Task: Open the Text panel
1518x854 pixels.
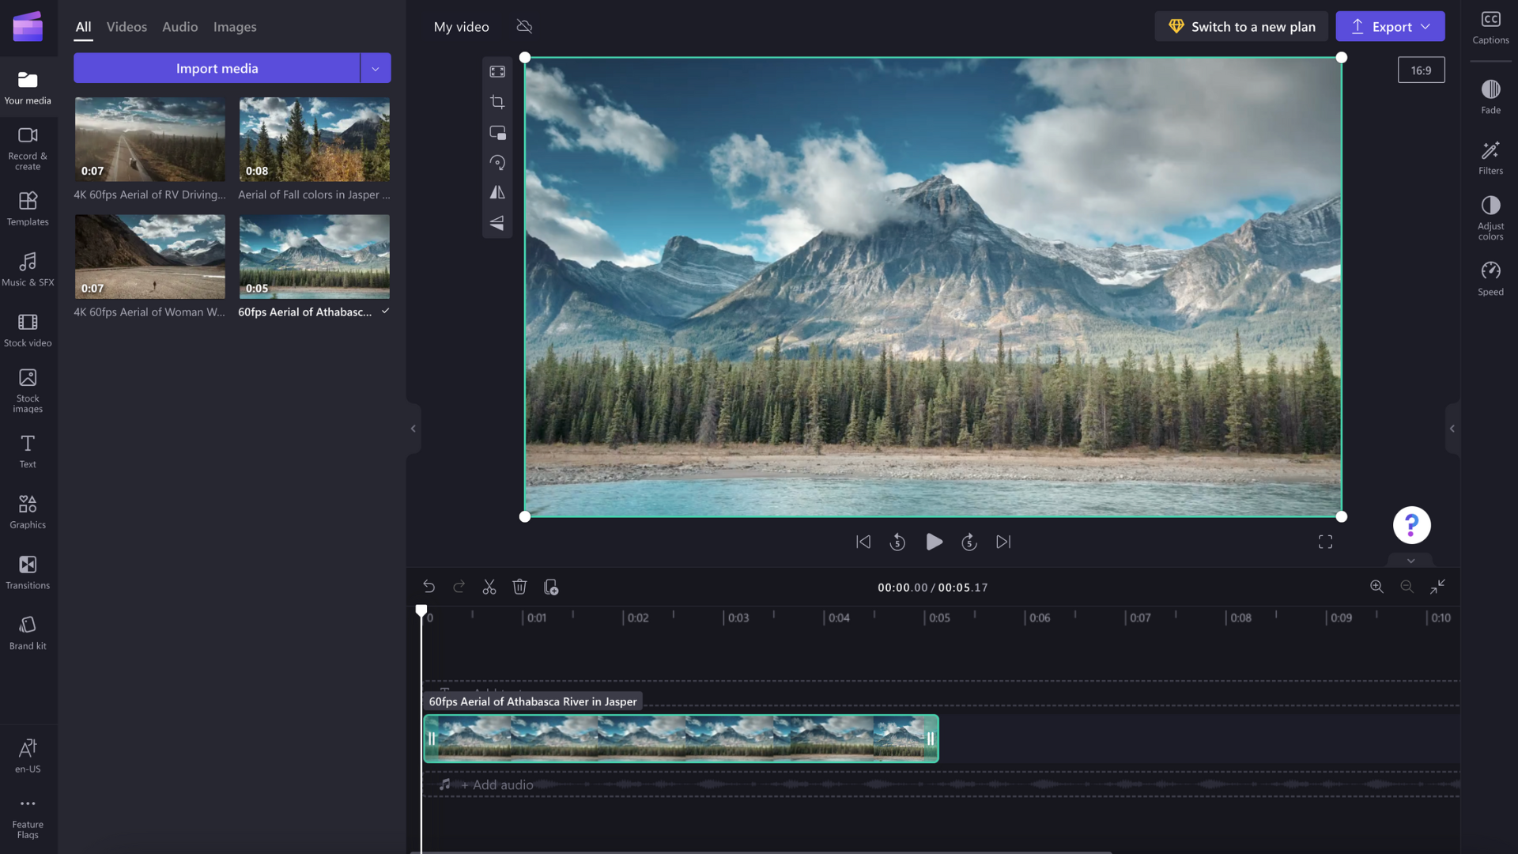Action: [x=28, y=452]
